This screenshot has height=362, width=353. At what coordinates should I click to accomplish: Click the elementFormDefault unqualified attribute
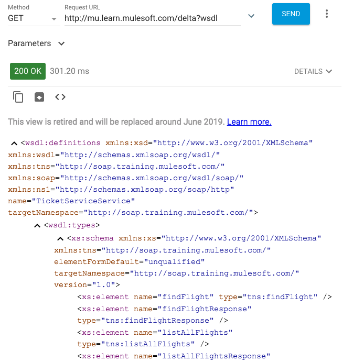click(x=130, y=262)
